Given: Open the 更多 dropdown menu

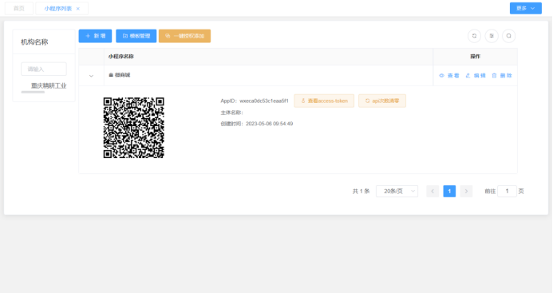Looking at the screenshot, I should 526,8.
